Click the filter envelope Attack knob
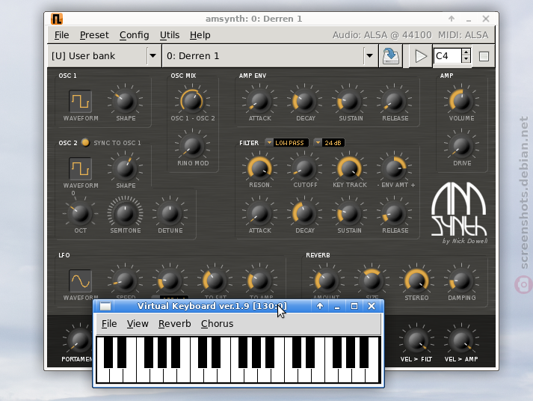This screenshot has width=533, height=401. coord(259,213)
